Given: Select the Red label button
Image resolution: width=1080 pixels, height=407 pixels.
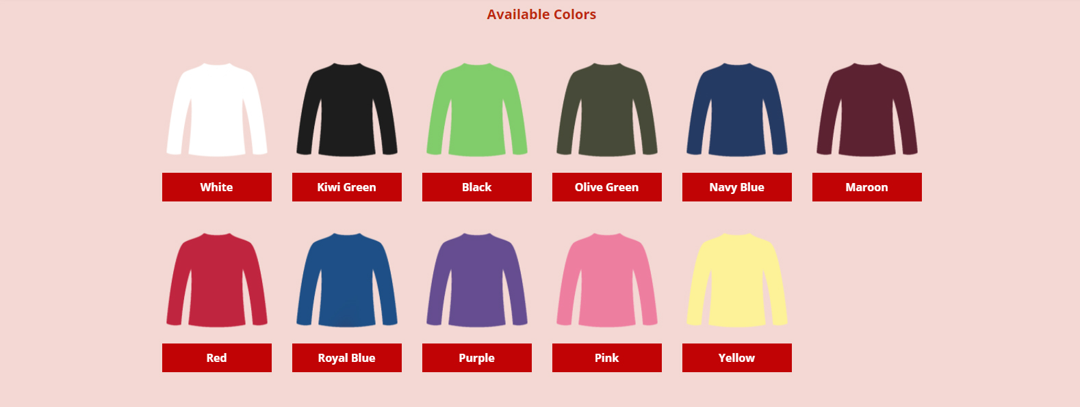Looking at the screenshot, I should point(217,358).
